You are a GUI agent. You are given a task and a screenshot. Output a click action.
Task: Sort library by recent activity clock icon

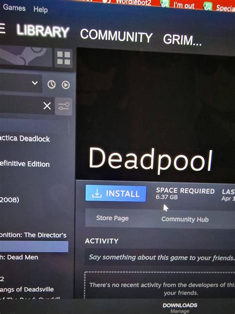[x=52, y=84]
